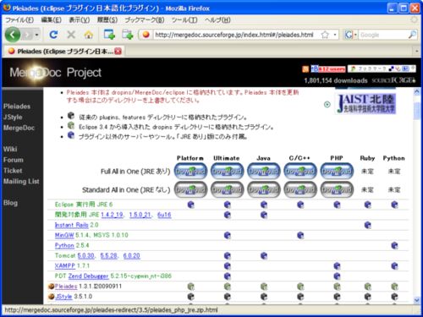Download Standard All in One Java

tap(264, 189)
